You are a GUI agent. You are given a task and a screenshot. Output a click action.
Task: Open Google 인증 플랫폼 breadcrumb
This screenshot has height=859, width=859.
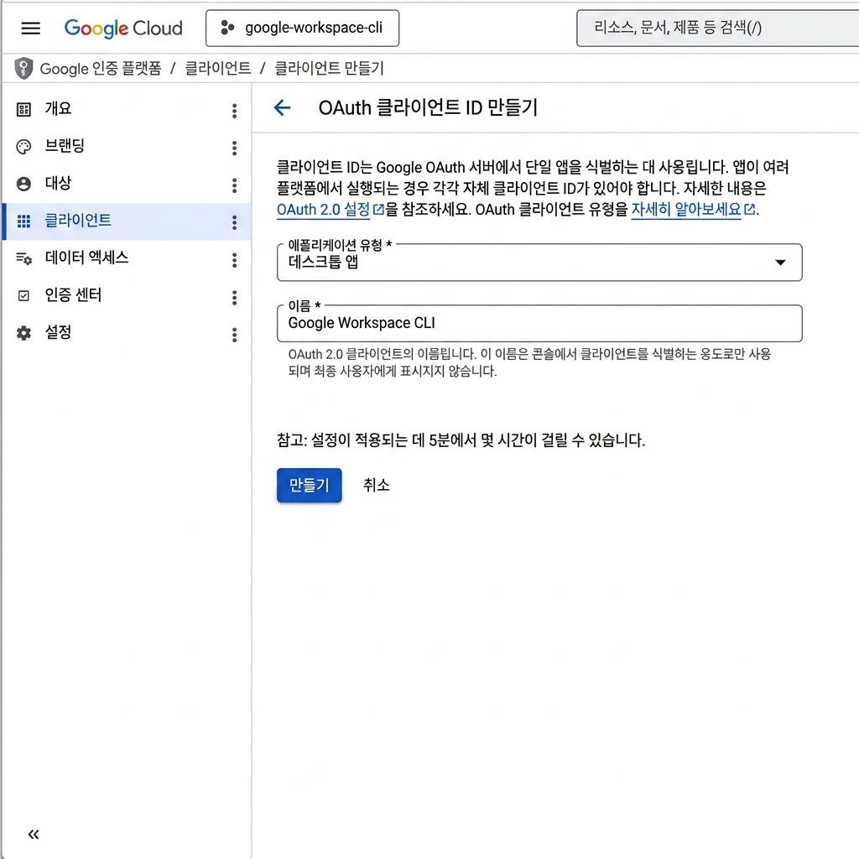(x=101, y=69)
